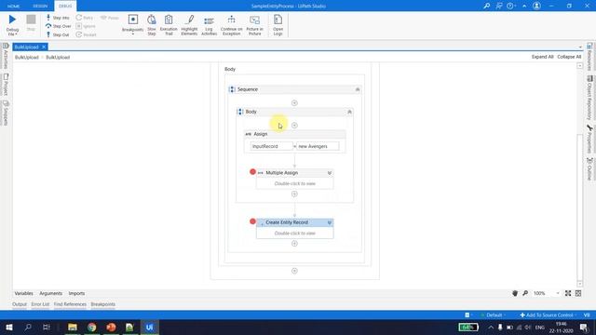Open the Outline side panel
The height and width of the screenshot is (335, 596).
click(589, 169)
